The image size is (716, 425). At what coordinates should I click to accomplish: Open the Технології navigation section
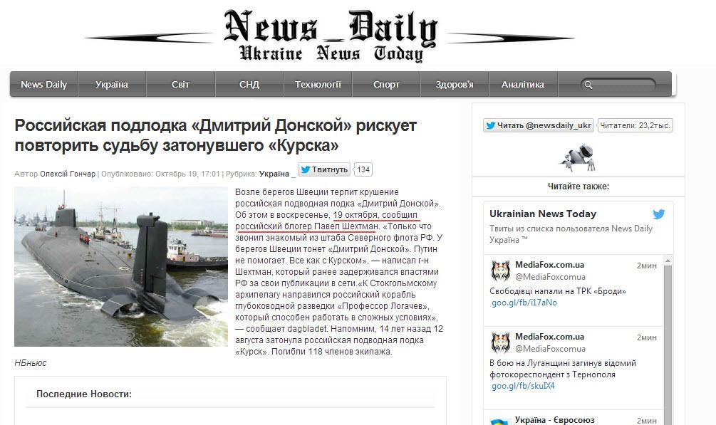point(318,85)
